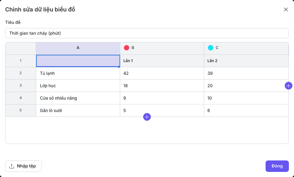Click the add row plus icon

(147, 117)
